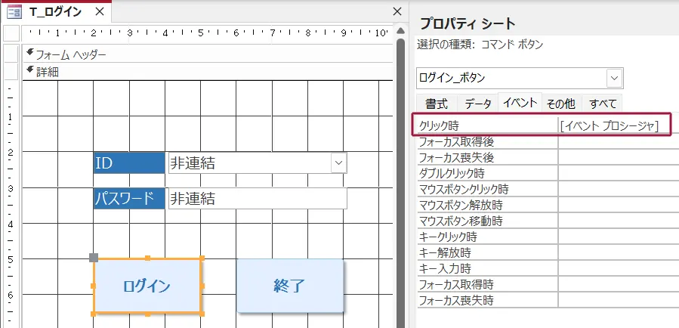Click the gray move handle of ログイン button
This screenshot has height=328, width=679.
click(94, 258)
